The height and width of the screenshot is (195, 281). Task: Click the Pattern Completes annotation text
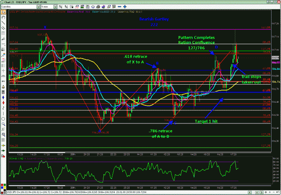[196, 37]
